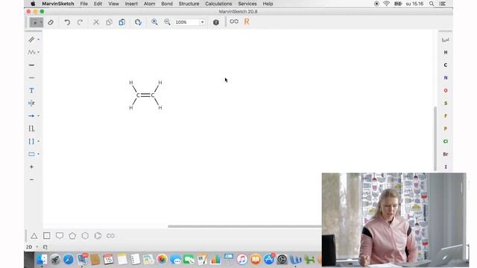Select Nitrogen atom N
This screenshot has height=268, width=477.
tap(446, 77)
